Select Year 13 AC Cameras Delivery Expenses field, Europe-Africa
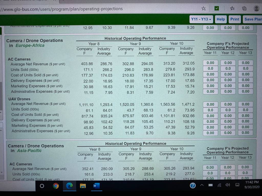The width and height of the screenshot is (262, 196). 245,80
